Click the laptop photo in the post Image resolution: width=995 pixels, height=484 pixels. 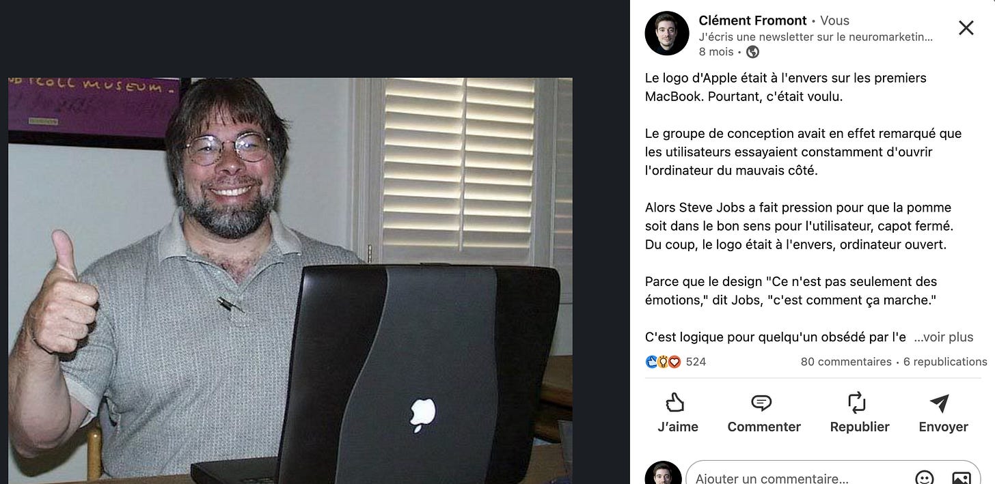290,281
